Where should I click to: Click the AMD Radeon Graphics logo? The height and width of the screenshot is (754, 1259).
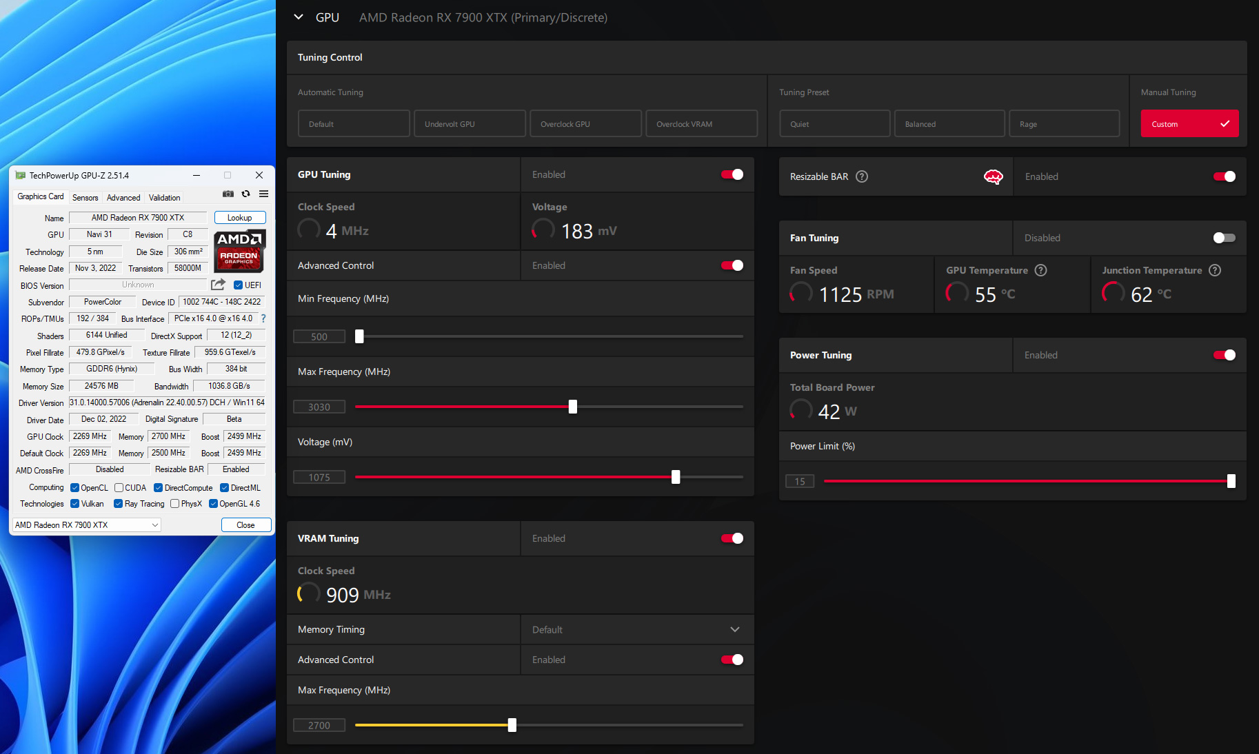click(x=239, y=251)
